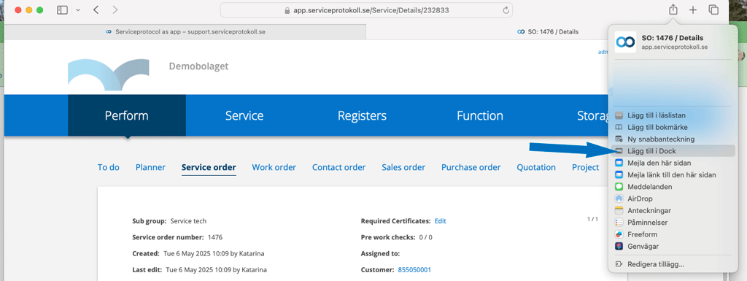
Task: Go to the Contact order submenu
Action: [x=338, y=167]
